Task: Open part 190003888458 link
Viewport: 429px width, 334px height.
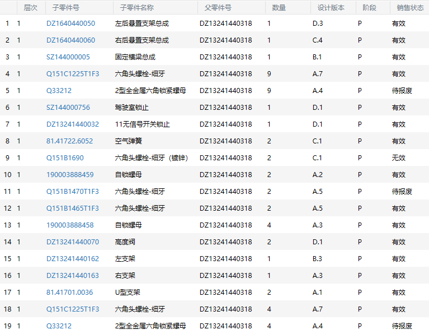Action: [70, 225]
